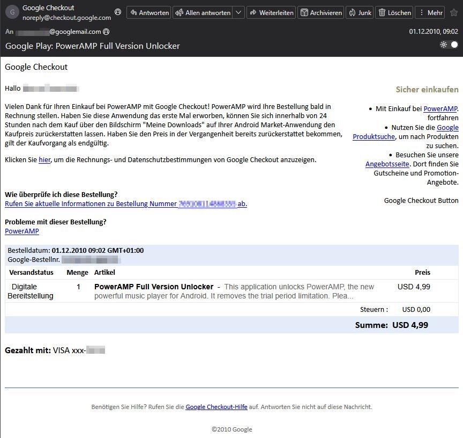Screen dimensions: 463x438
Task: Click Allen antworten to reply all
Action: click(203, 12)
